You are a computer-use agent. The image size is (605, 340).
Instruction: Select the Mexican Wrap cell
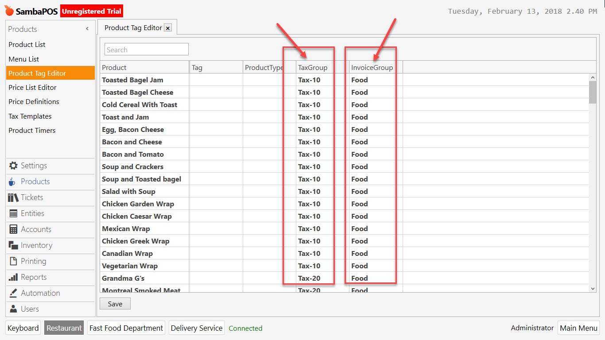pos(144,228)
